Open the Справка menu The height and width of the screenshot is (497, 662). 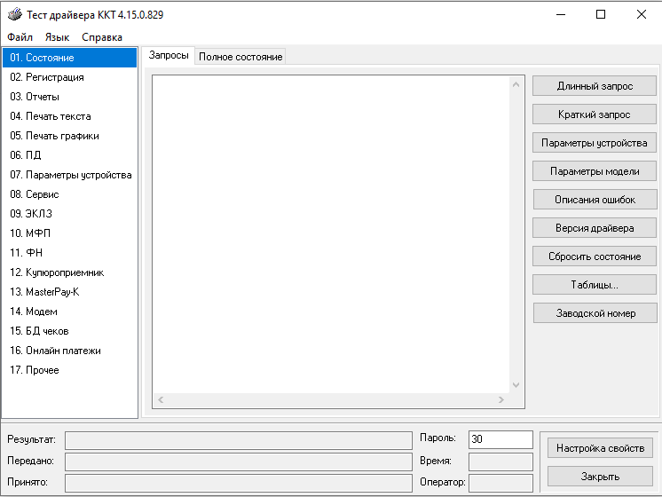(x=102, y=37)
